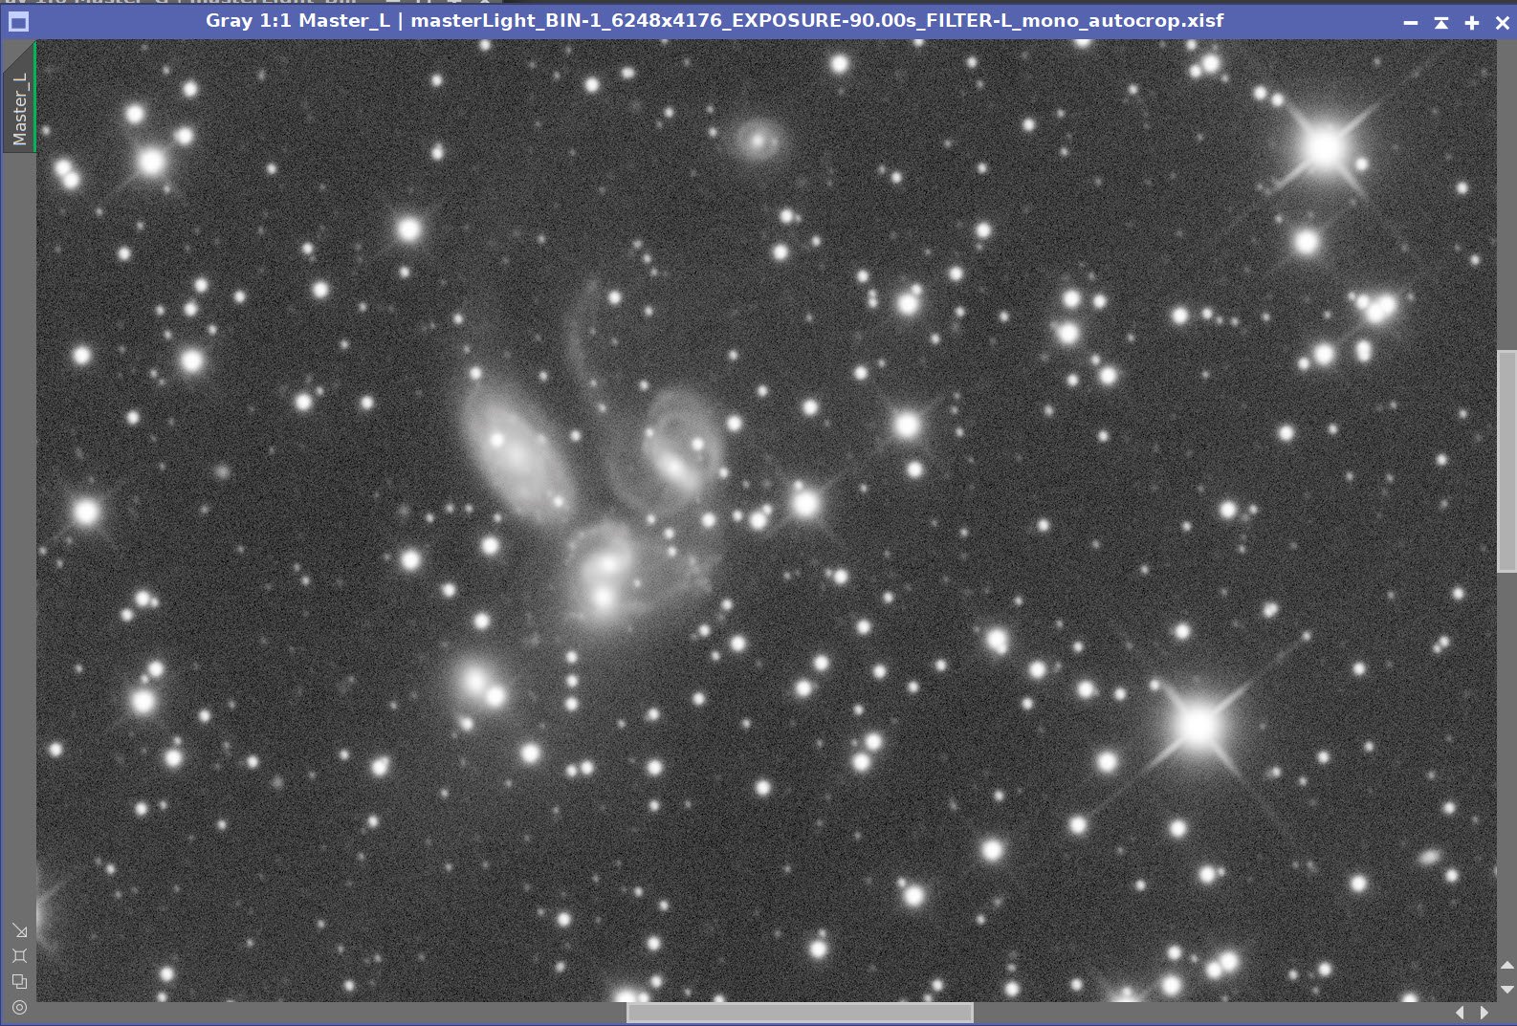This screenshot has width=1517, height=1026.
Task: Click the vertical scrollbar thumb
Action: (x=1506, y=462)
